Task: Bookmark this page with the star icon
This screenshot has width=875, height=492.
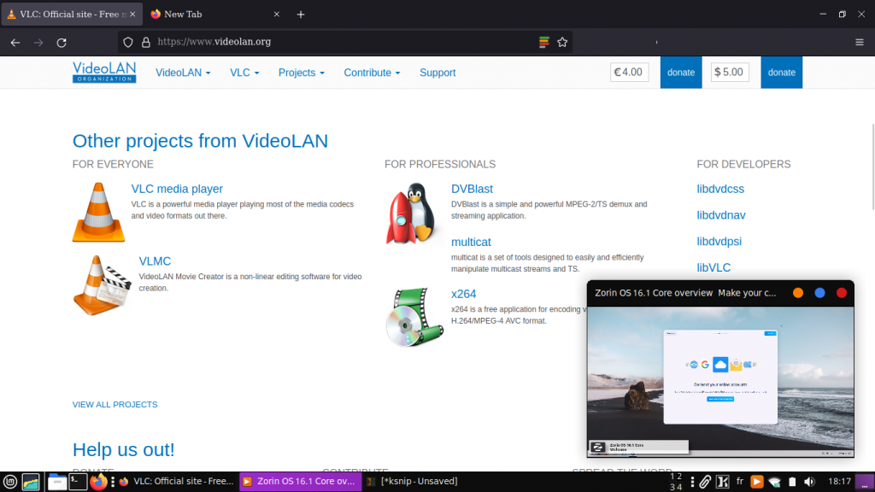Action: click(x=562, y=42)
